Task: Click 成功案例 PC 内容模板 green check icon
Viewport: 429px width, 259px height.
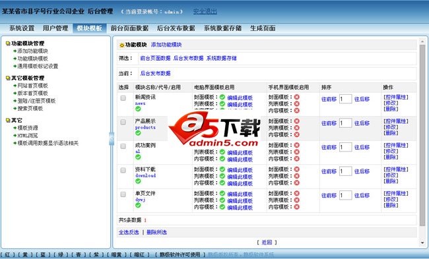Action: point(222,159)
